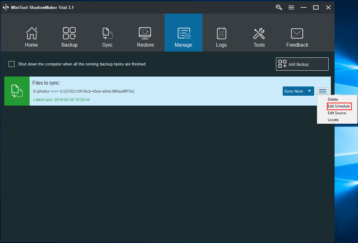Open the Tools tab
358x243 pixels.
click(x=259, y=33)
